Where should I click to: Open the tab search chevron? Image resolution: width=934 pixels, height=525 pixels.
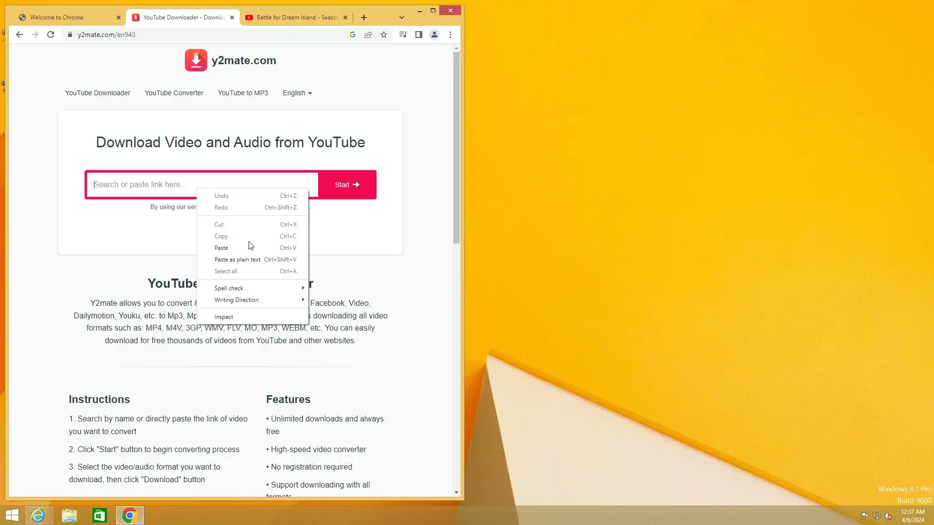click(401, 17)
